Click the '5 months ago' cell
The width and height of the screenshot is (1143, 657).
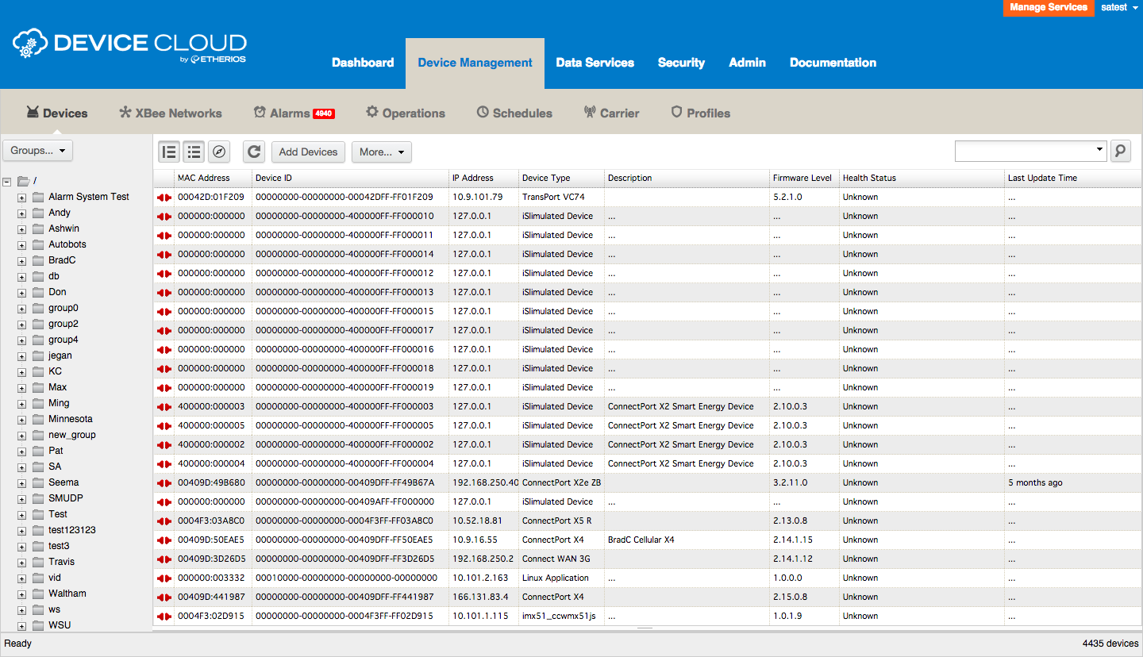[x=1035, y=482]
